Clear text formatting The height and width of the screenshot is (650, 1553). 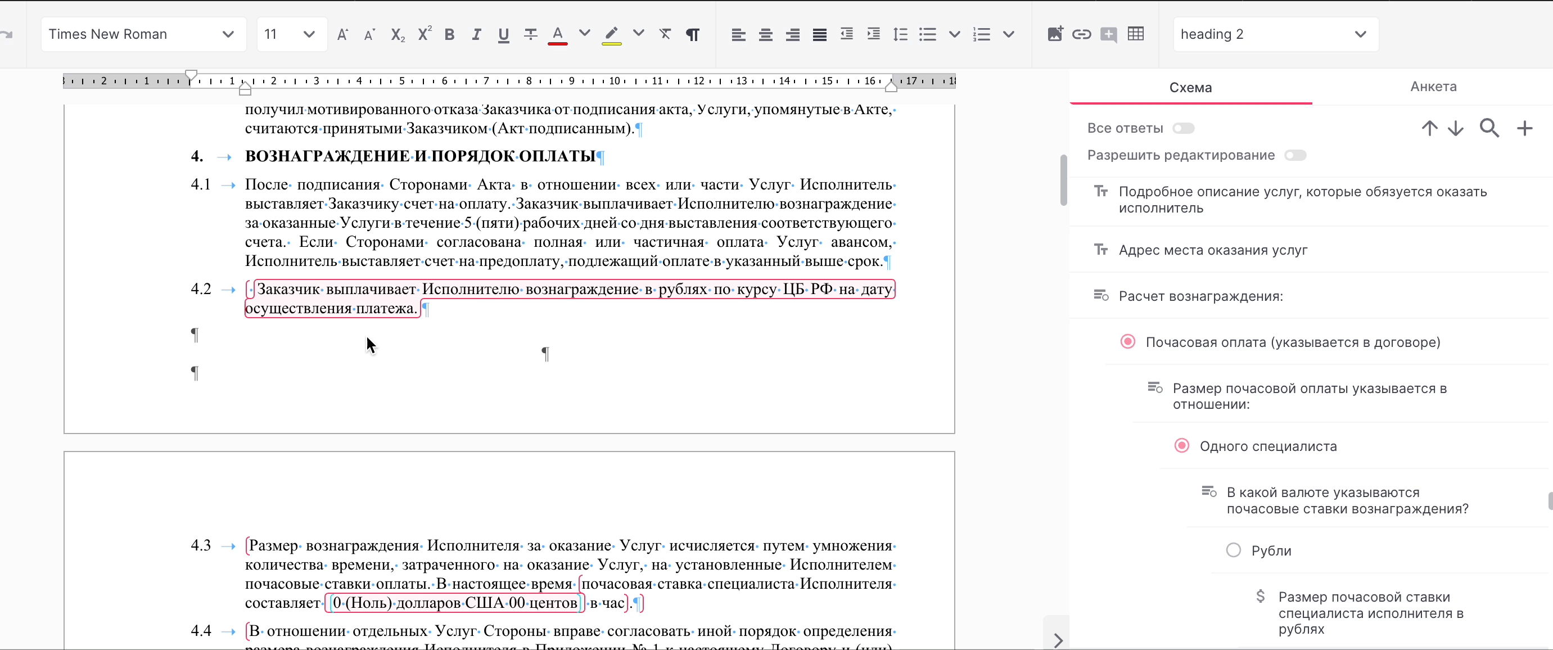(666, 34)
